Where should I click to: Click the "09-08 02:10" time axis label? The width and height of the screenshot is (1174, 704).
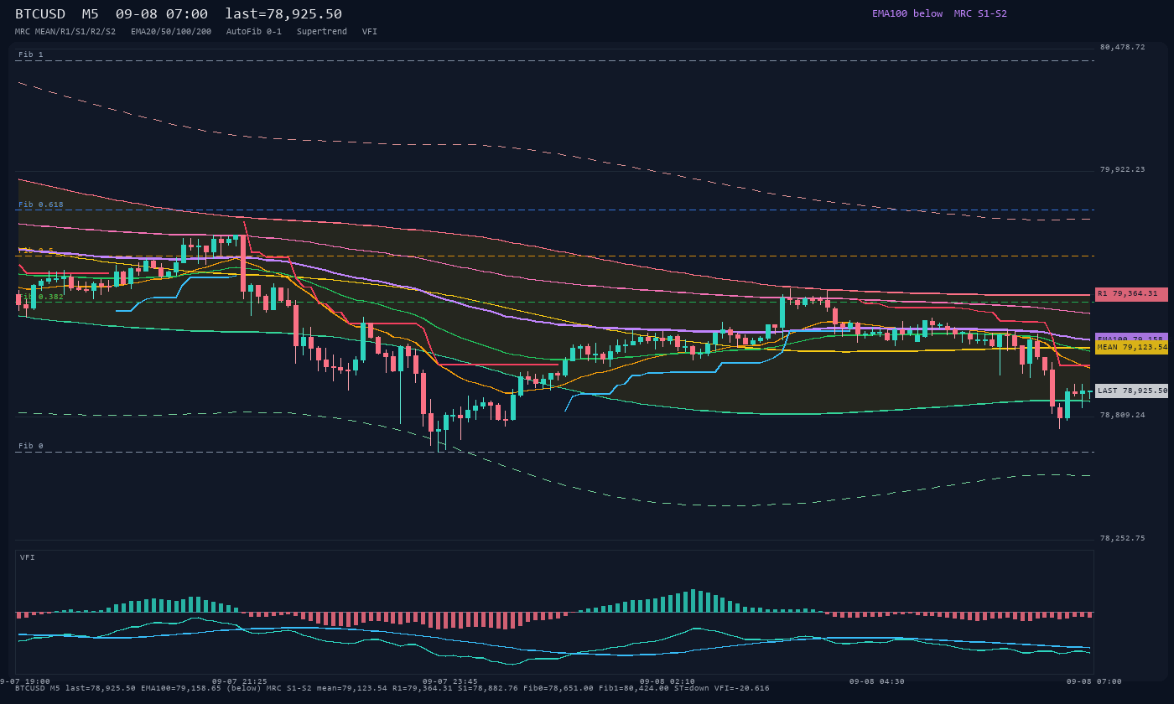click(668, 681)
